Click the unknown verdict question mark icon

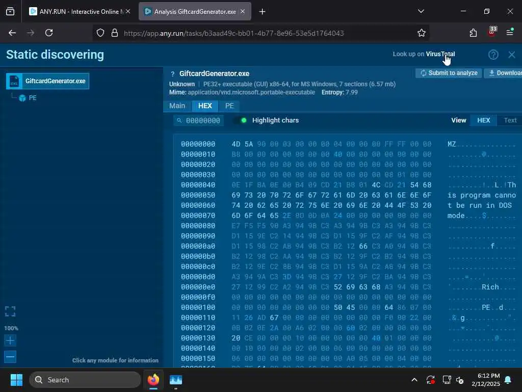pos(172,74)
